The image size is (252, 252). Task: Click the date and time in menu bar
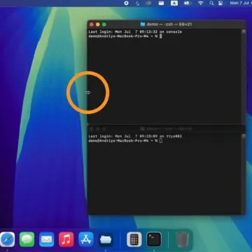point(241,3)
